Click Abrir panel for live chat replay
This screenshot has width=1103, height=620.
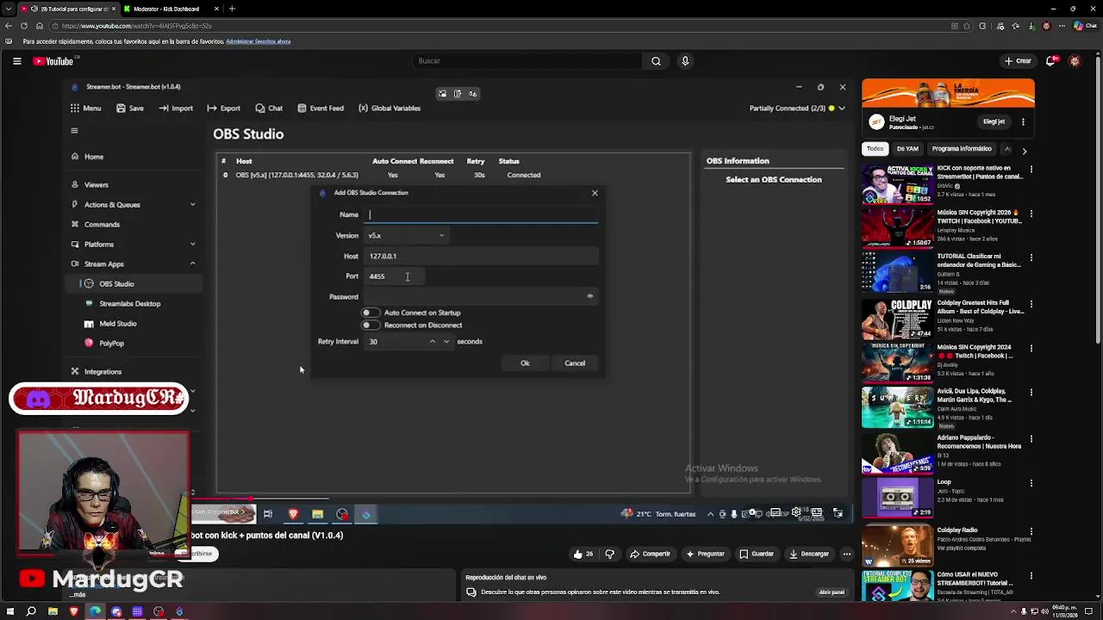click(x=832, y=592)
